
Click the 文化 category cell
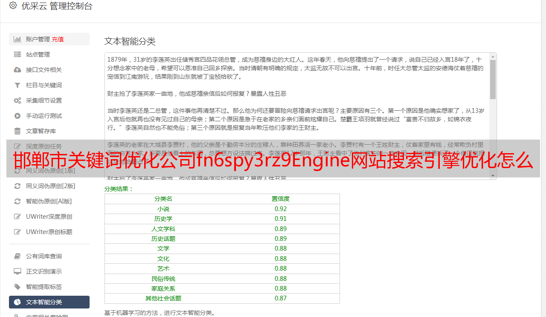(163, 259)
